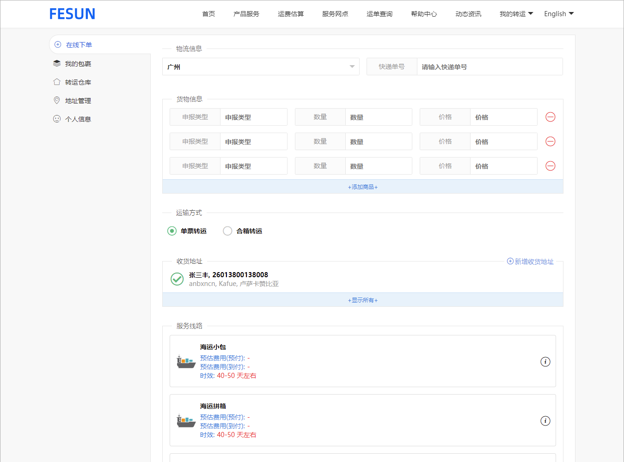Image resolution: width=624 pixels, height=462 pixels.
Task: Focus second row 申报类型 input field
Action: pos(254,141)
